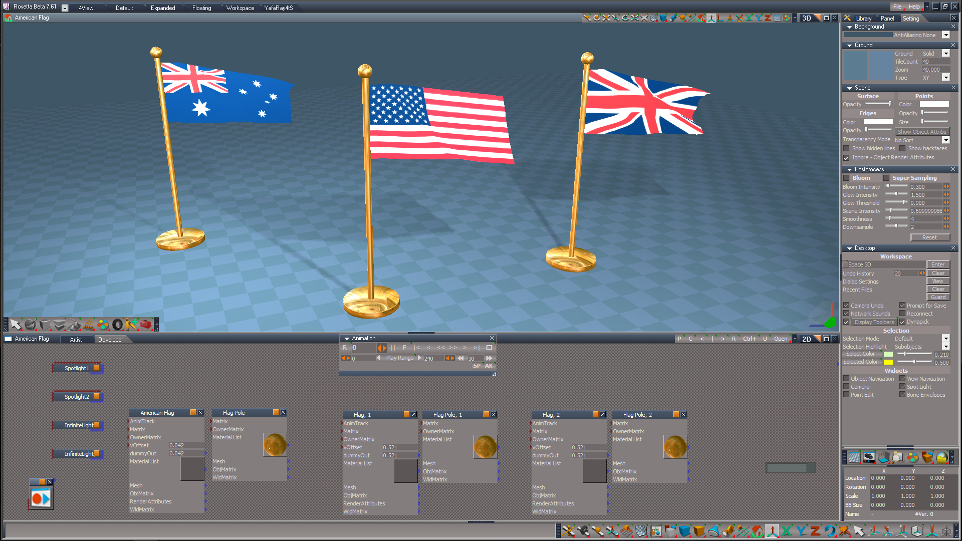Toggle Bone Envelopes widget checkbox
This screenshot has width=962, height=541.
[902, 395]
